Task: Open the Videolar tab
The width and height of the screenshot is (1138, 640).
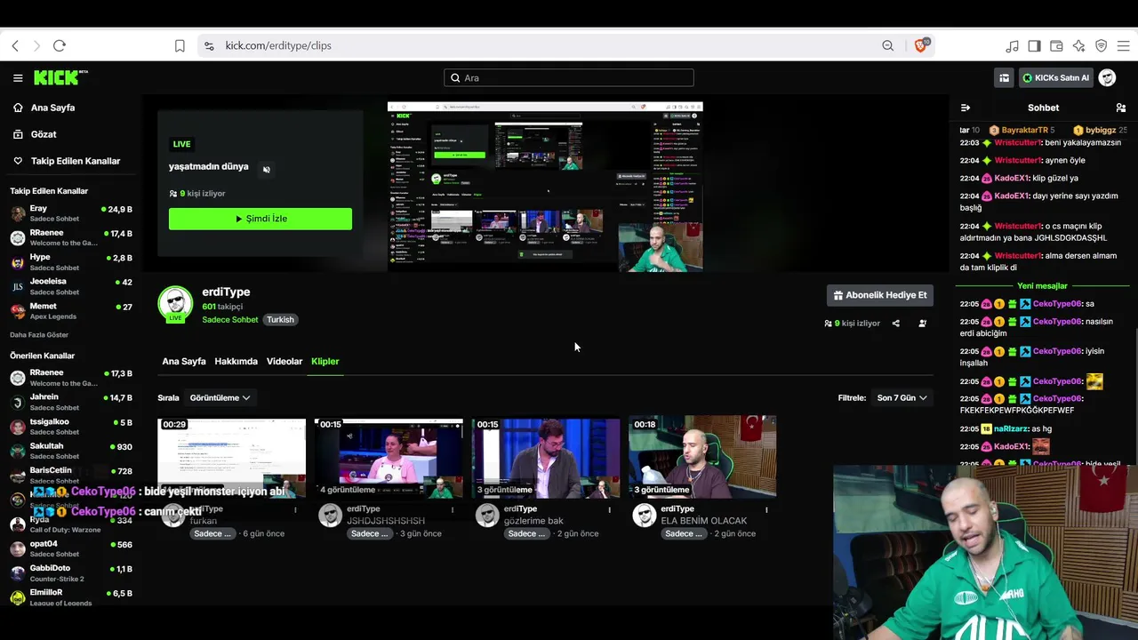Action: 284,362
